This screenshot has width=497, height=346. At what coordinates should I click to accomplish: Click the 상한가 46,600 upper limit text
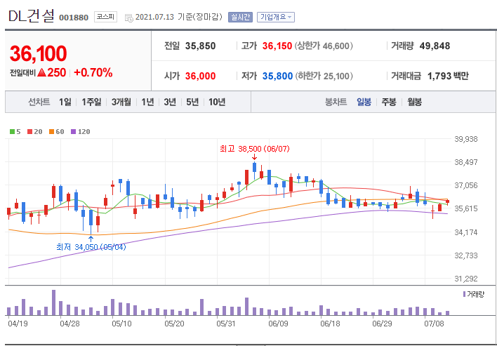pos(324,46)
